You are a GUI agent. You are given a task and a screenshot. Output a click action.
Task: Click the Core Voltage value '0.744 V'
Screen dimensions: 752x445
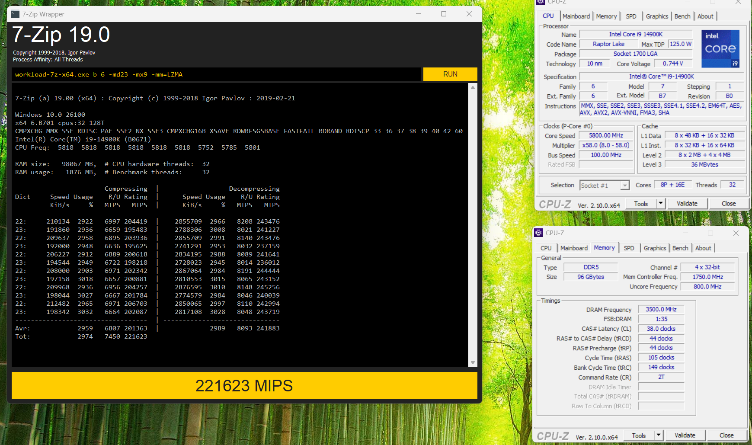tap(673, 64)
